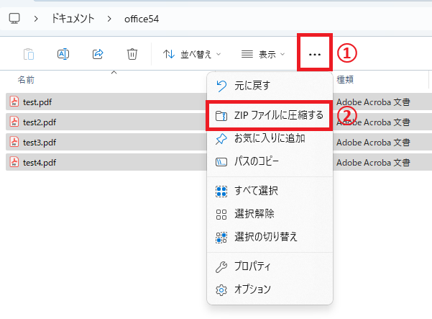Open オプション from the menu
This screenshot has height=319, width=432.
(270, 289)
